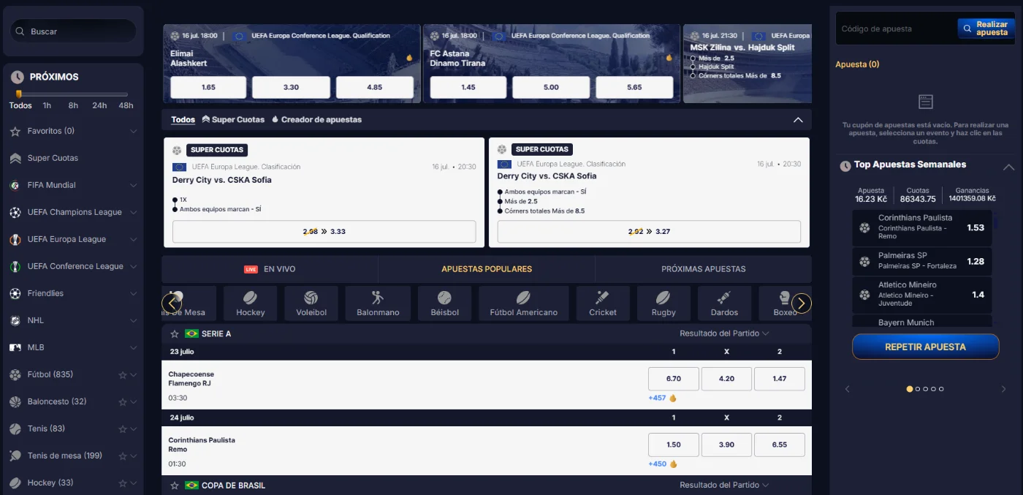Open the MSK Zilina vs. Hajduk Split card
The image size is (1023, 495).
pyautogui.click(x=747, y=64)
